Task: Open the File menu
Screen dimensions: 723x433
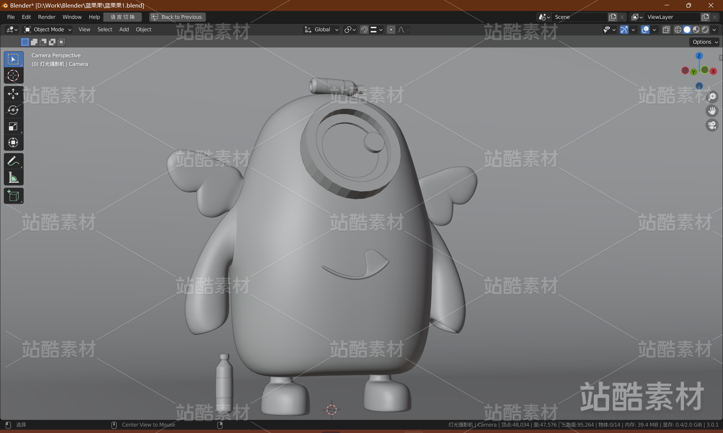Action: click(x=11, y=17)
